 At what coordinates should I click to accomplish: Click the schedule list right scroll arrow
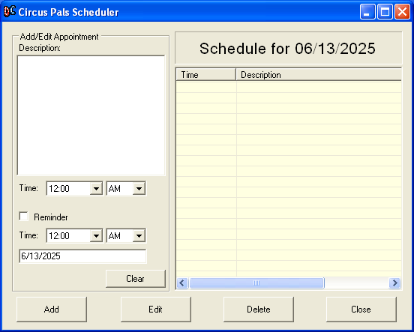tap(395, 283)
